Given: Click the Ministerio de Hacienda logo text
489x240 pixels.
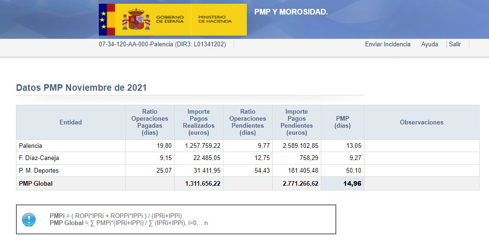Looking at the screenshot, I should click(215, 19).
